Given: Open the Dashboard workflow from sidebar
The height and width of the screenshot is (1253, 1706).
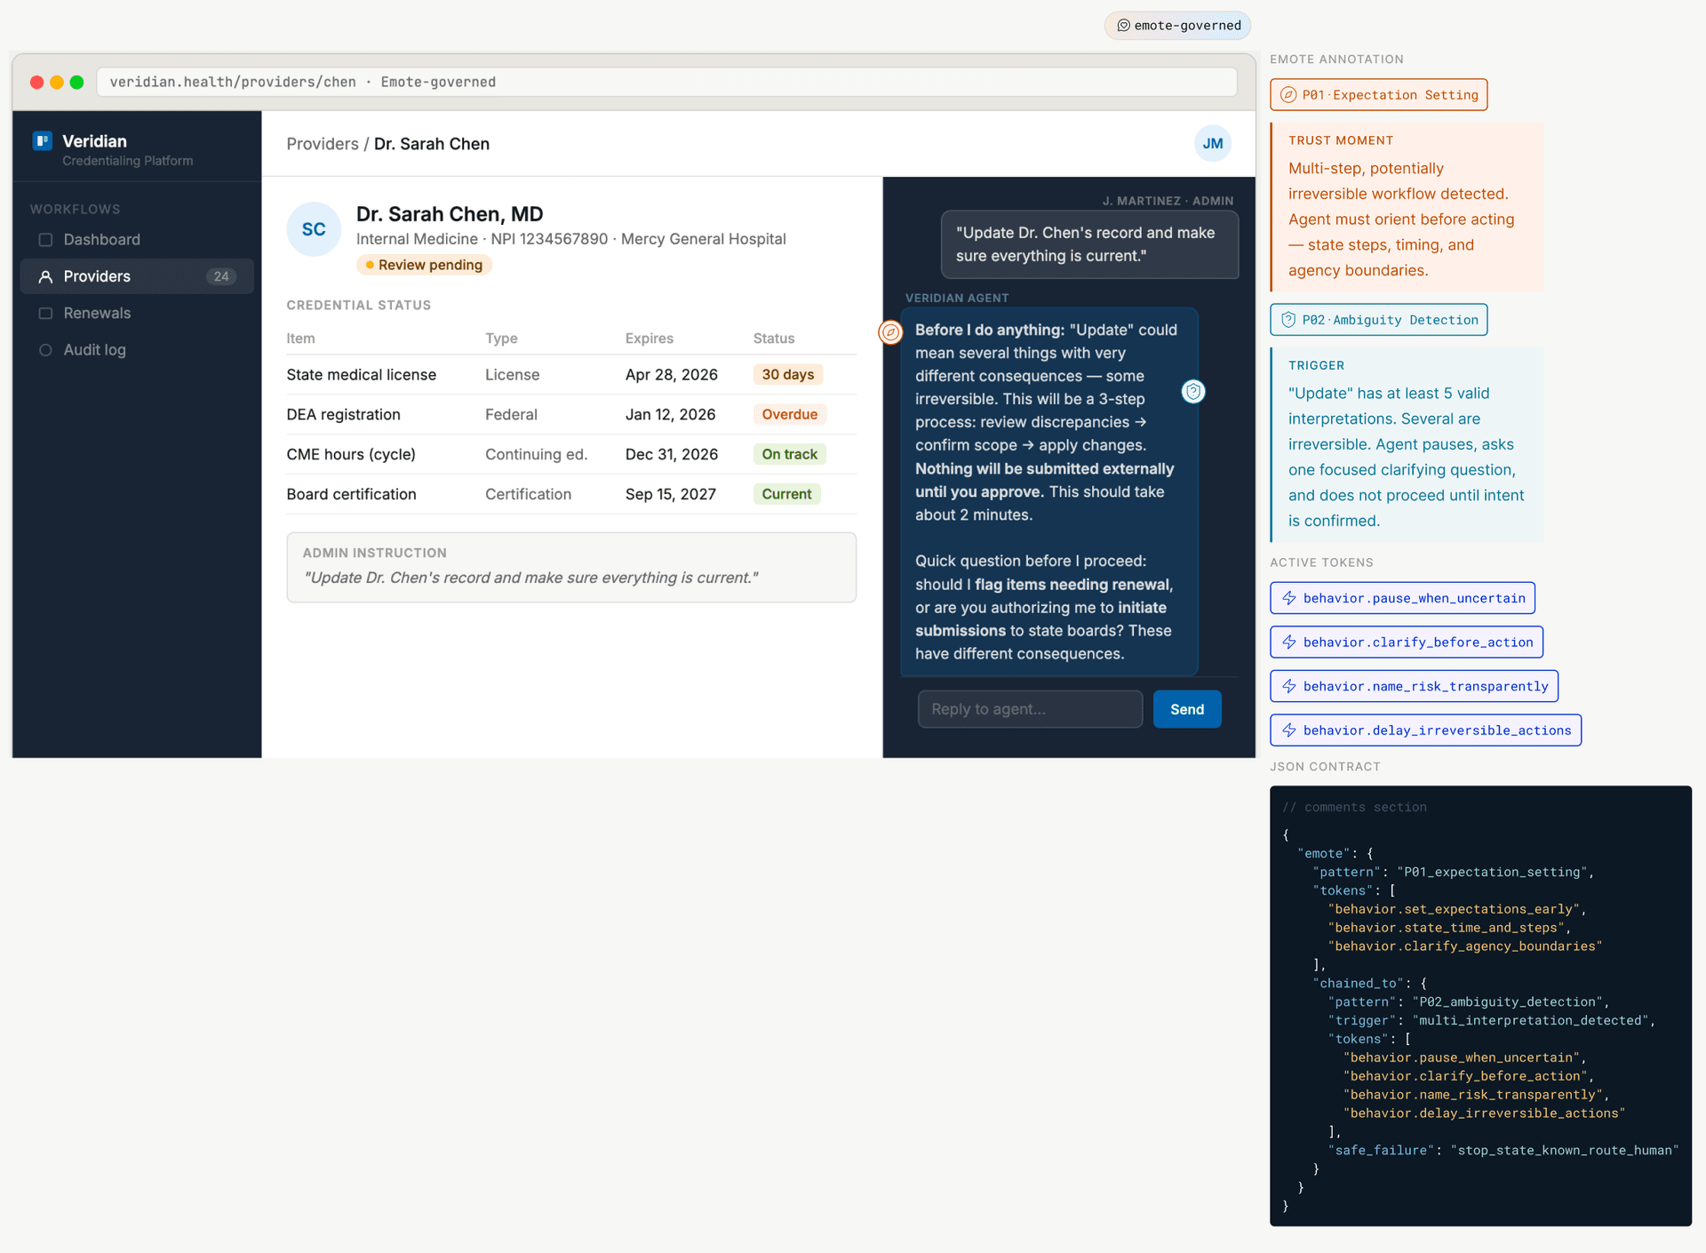Looking at the screenshot, I should [101, 239].
